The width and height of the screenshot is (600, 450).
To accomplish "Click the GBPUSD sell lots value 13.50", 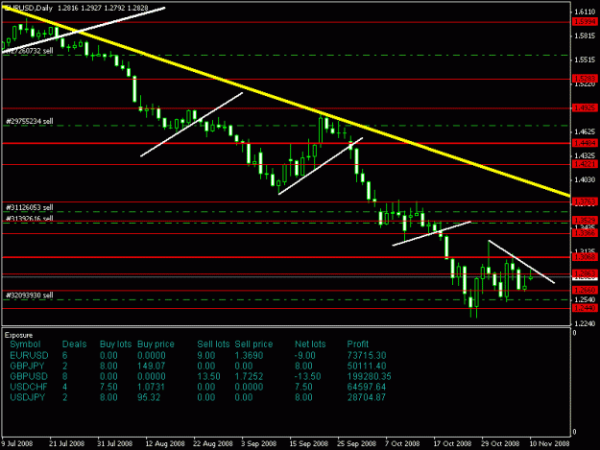I will (x=208, y=376).
